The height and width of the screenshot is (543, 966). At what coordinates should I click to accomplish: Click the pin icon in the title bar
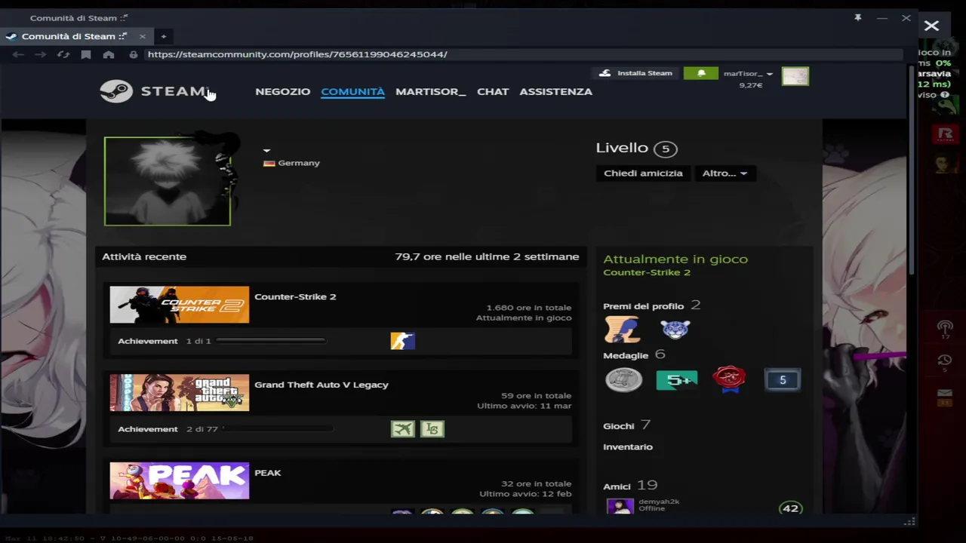pyautogui.click(x=858, y=17)
